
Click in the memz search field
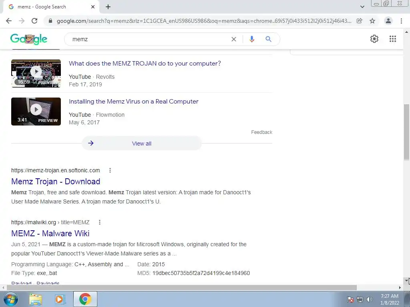149,39
